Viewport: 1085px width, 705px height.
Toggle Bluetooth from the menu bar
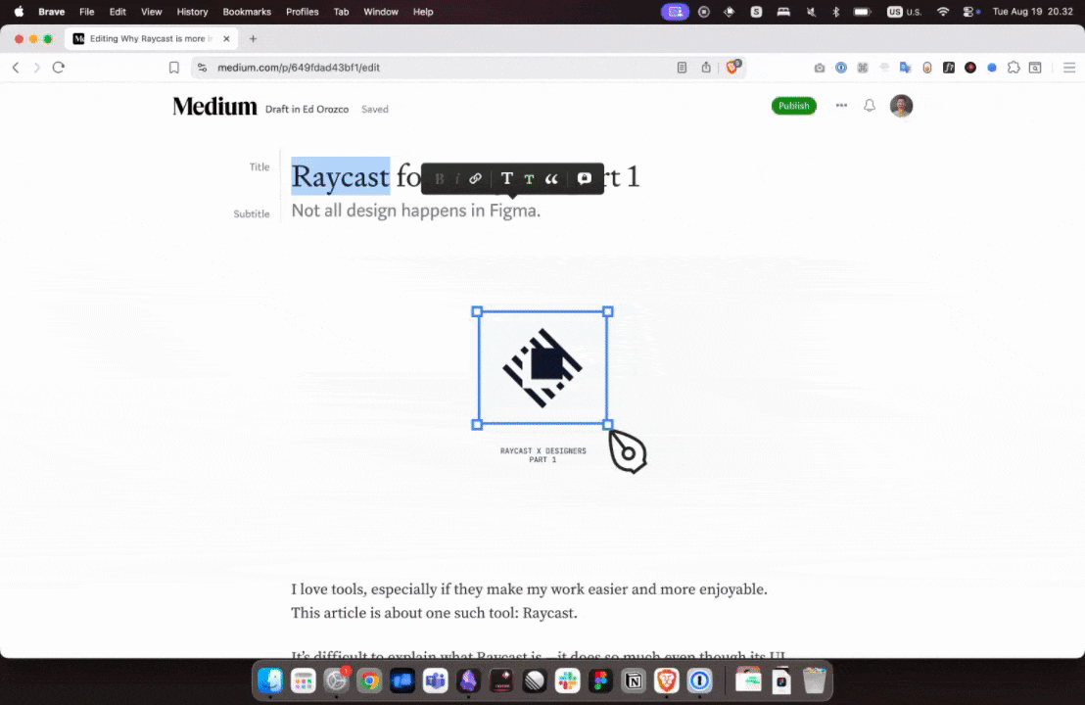835,12
